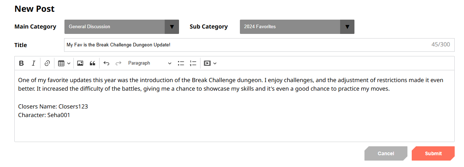Undo the last edit
This screenshot has width=464, height=167.
click(106, 63)
